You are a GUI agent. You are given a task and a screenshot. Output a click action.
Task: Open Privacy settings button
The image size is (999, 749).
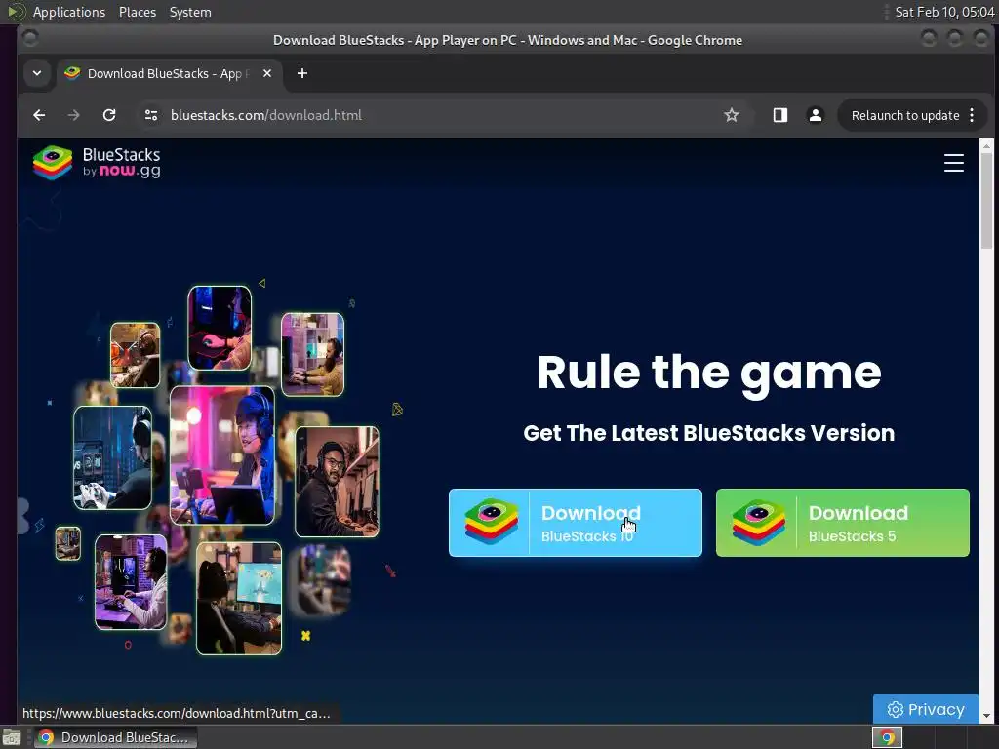point(925,709)
